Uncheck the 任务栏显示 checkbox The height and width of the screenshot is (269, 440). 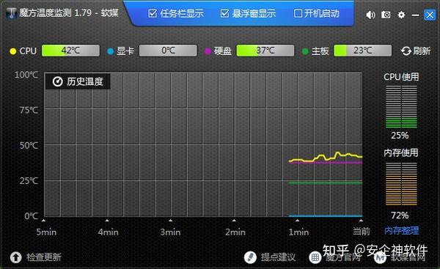[x=153, y=13]
